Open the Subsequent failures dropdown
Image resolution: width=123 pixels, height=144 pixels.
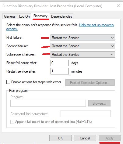click(83, 55)
